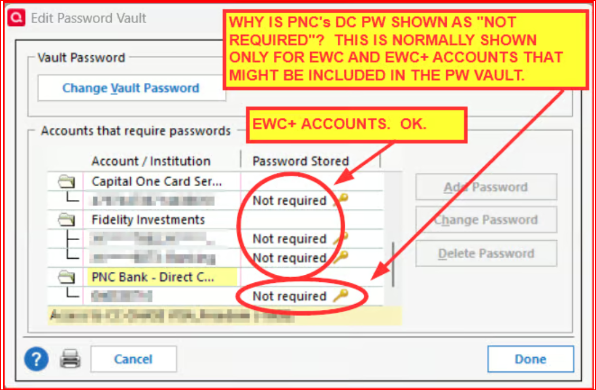Click the Change Vault Password button
The width and height of the screenshot is (596, 390).
(131, 88)
